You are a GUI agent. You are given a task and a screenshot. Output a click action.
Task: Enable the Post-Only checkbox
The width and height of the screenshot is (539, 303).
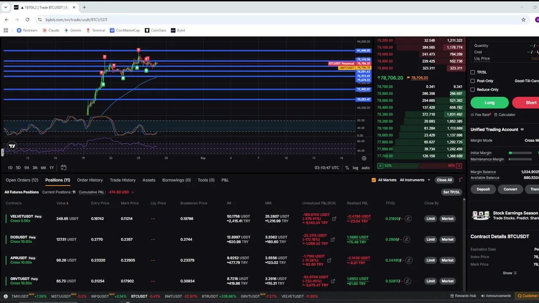[472, 81]
